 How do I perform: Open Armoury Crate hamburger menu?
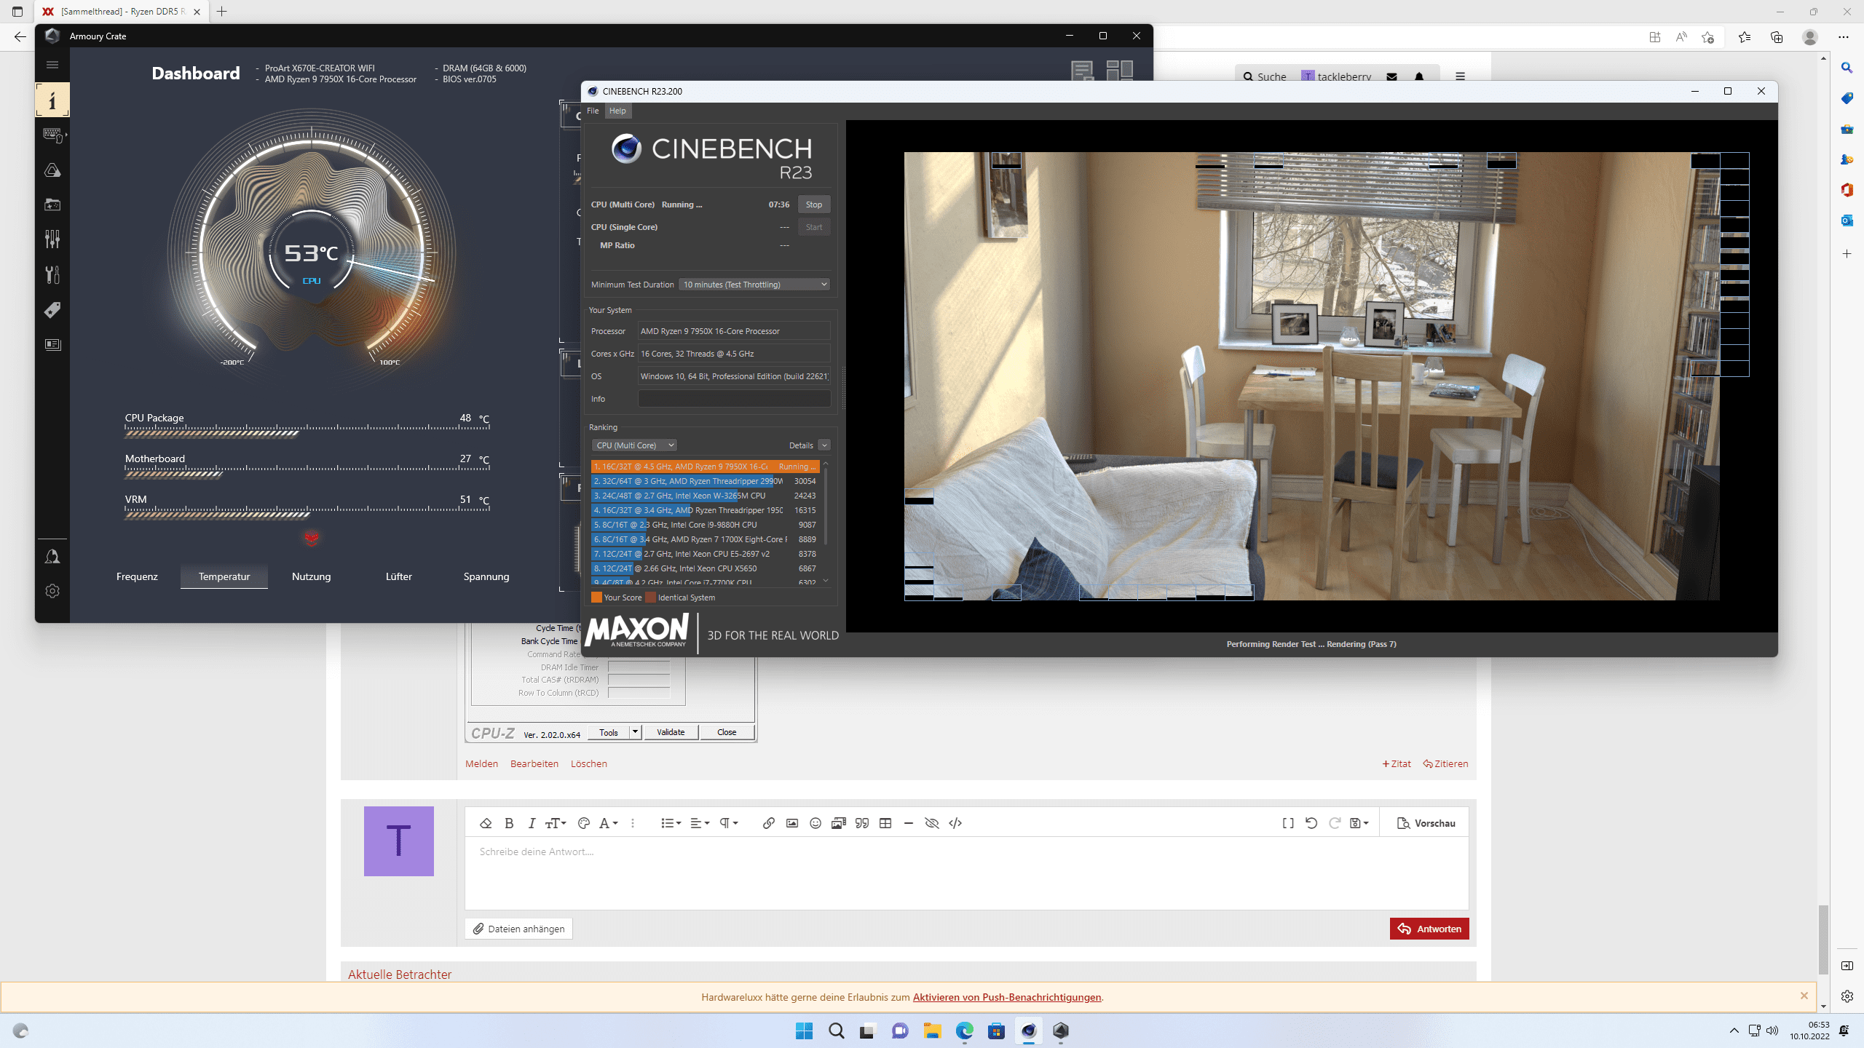tap(52, 65)
